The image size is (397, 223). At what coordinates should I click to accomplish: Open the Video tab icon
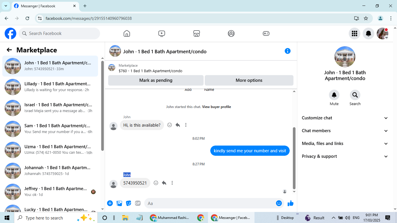162,33
